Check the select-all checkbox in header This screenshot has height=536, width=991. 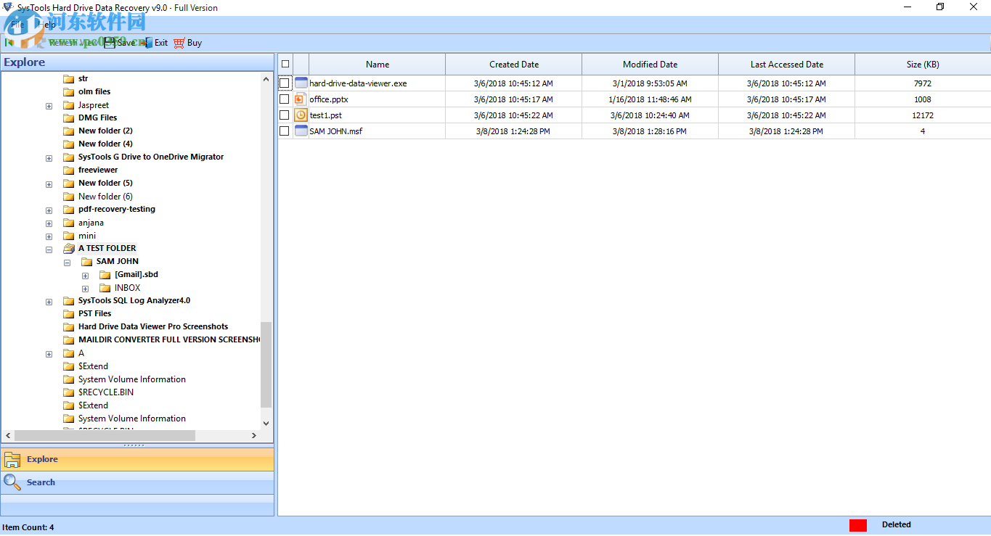pyautogui.click(x=285, y=64)
